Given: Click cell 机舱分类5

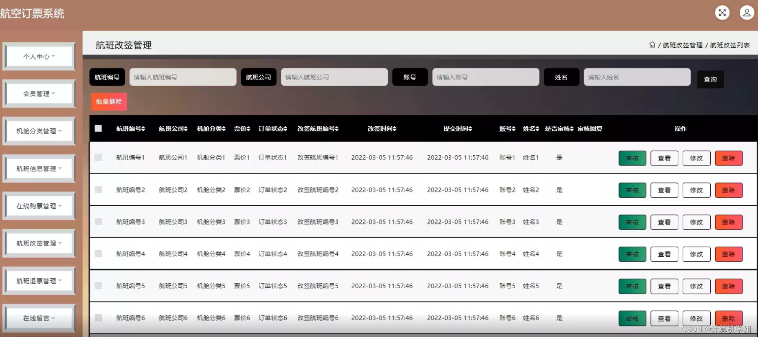Looking at the screenshot, I should point(211,286).
